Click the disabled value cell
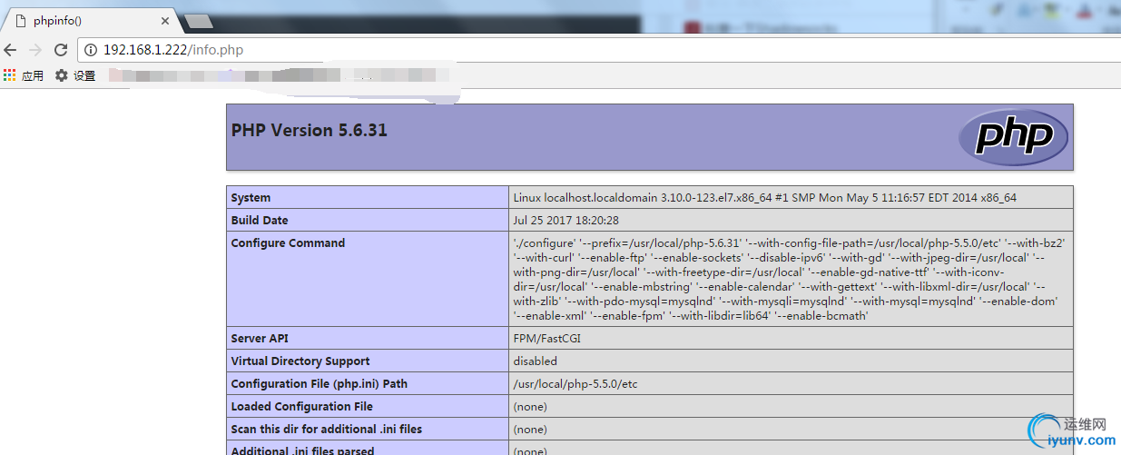Screen dimensions: 1121x455 pyautogui.click(x=791, y=361)
